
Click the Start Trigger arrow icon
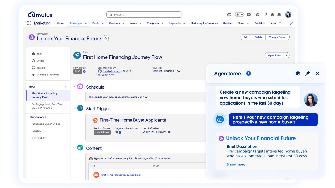[x=80, y=108]
